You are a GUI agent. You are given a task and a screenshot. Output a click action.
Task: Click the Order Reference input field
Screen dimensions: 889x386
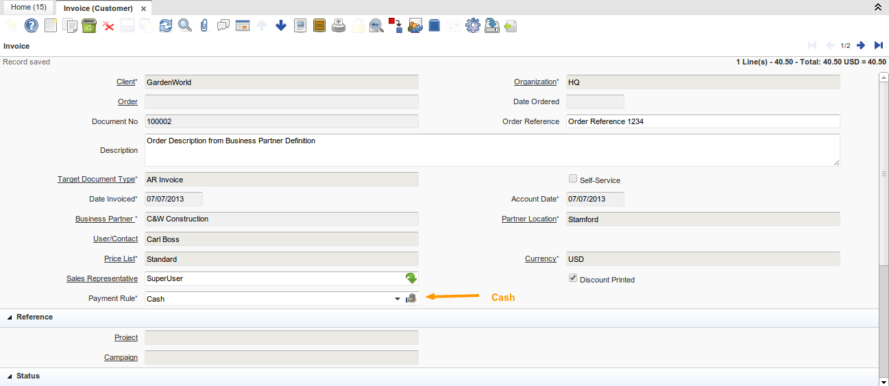(x=703, y=121)
